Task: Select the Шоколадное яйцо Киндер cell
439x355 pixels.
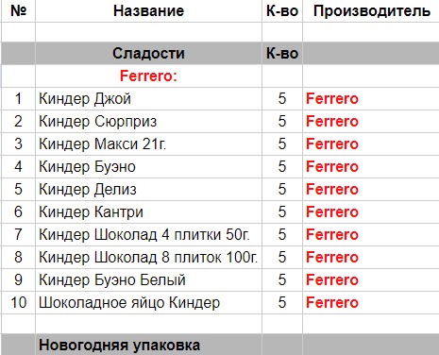Action: click(148, 302)
